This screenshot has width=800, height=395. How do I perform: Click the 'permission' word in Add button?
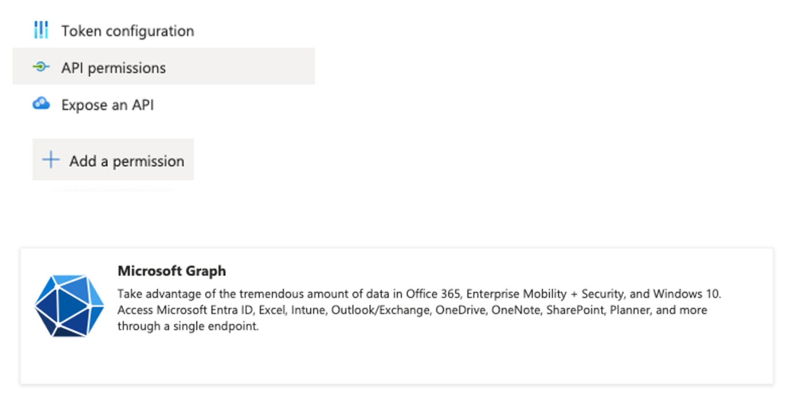[x=148, y=161]
